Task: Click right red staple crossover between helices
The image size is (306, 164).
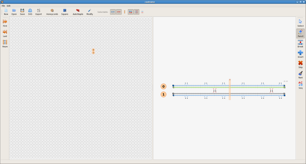Action: coord(272,90)
